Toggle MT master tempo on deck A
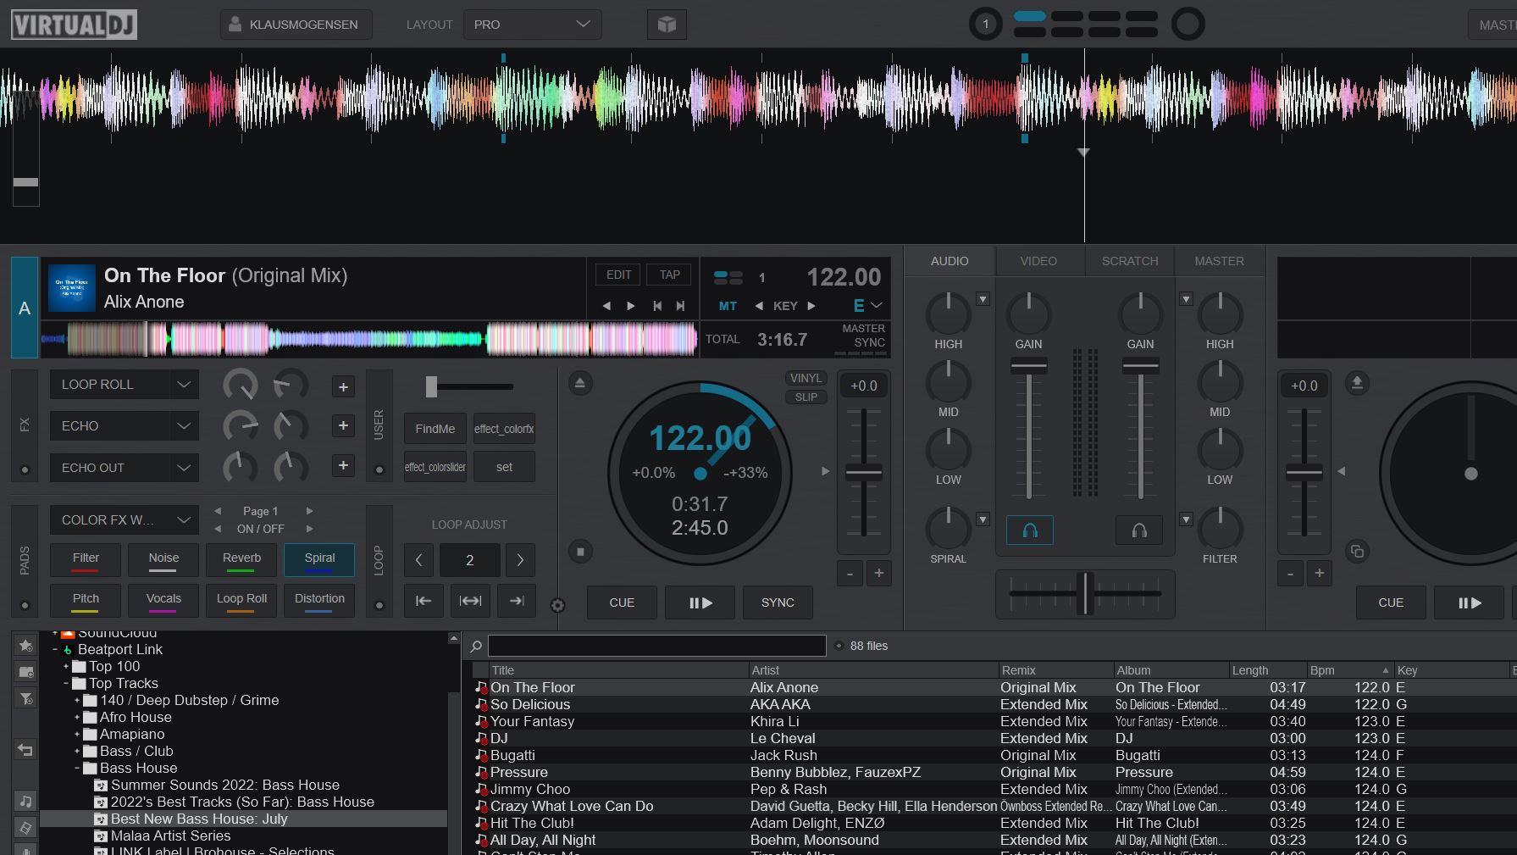Viewport: 1517px width, 855px height. coord(728,306)
